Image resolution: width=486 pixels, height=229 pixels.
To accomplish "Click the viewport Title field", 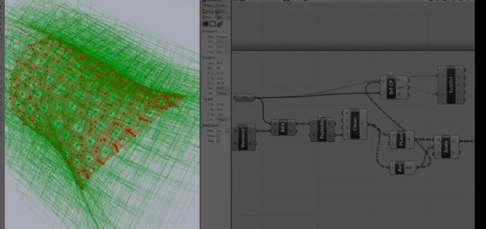I will 223,36.
